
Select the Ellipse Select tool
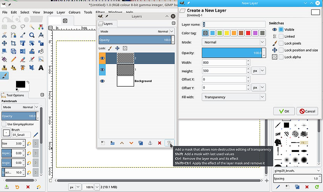13,27
